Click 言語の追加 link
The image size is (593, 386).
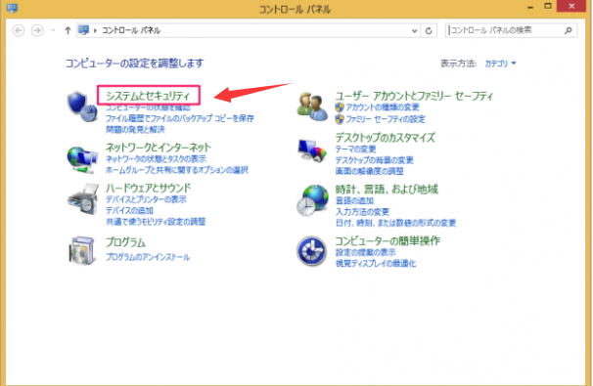tap(354, 200)
